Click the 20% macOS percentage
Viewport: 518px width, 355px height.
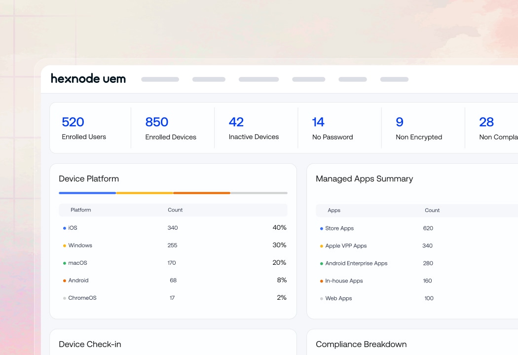pyautogui.click(x=280, y=262)
